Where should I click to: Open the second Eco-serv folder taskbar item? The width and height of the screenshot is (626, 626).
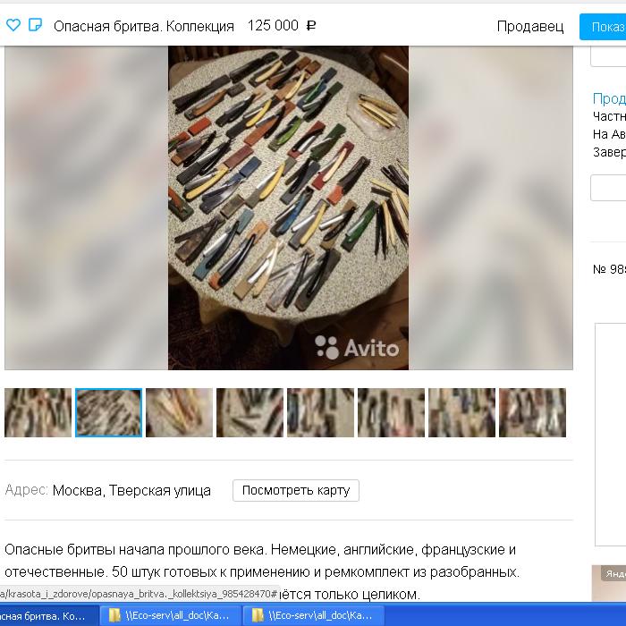pos(313,615)
